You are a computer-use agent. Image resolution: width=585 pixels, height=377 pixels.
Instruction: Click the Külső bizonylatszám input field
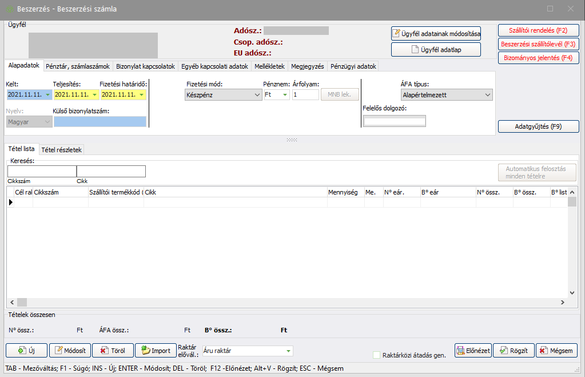(x=100, y=121)
